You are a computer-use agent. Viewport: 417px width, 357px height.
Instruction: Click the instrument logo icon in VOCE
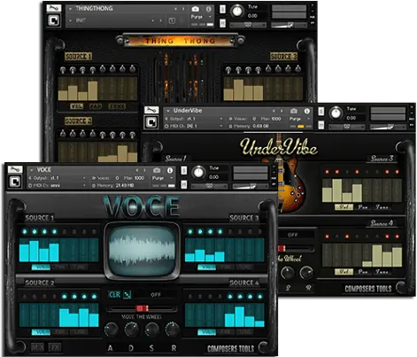pyautogui.click(x=15, y=182)
